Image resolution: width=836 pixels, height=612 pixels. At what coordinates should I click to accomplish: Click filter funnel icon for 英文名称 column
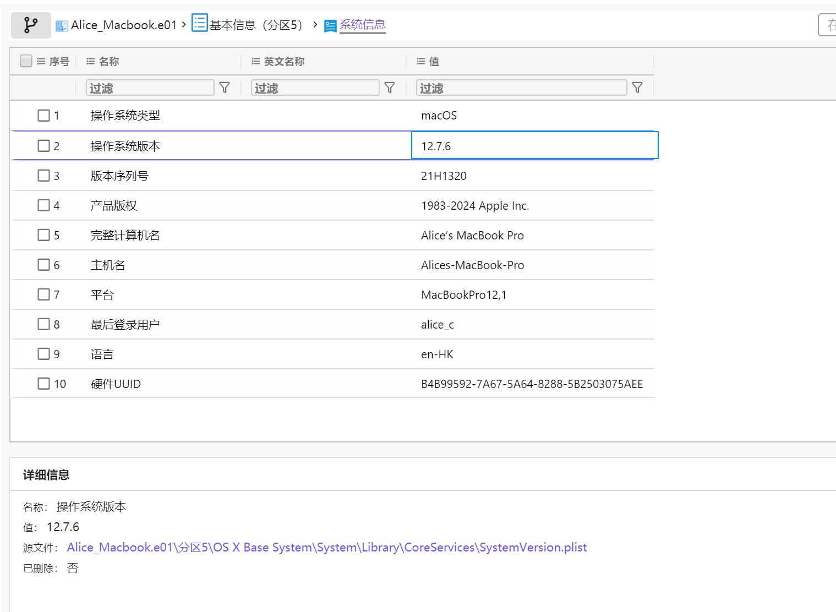390,88
